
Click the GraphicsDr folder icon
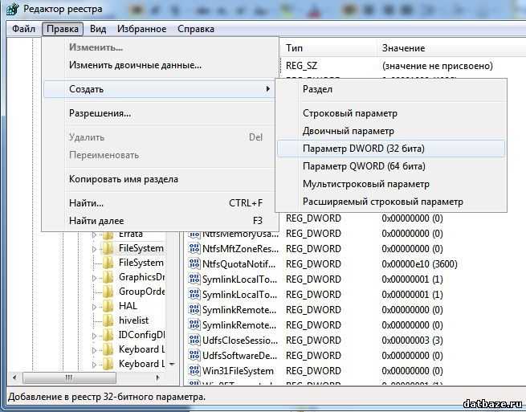pos(108,277)
